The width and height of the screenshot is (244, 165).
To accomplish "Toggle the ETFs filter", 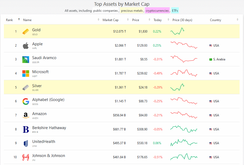I will point(175,11).
